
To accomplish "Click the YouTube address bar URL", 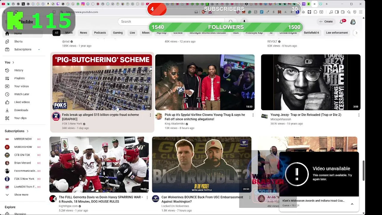I will [x=82, y=12].
